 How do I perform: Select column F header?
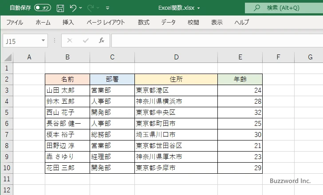coord(278,57)
